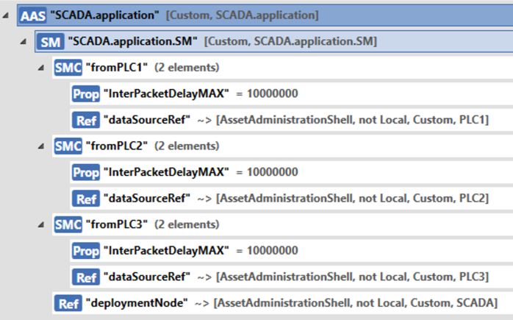513x320 pixels.
Task: Click "[Custom, SCADA.application]" identifier text
Action: pyautogui.click(x=242, y=15)
